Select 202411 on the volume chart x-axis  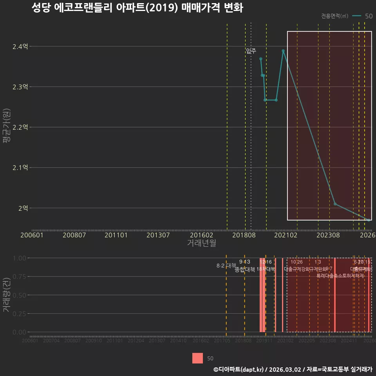tap(349, 340)
